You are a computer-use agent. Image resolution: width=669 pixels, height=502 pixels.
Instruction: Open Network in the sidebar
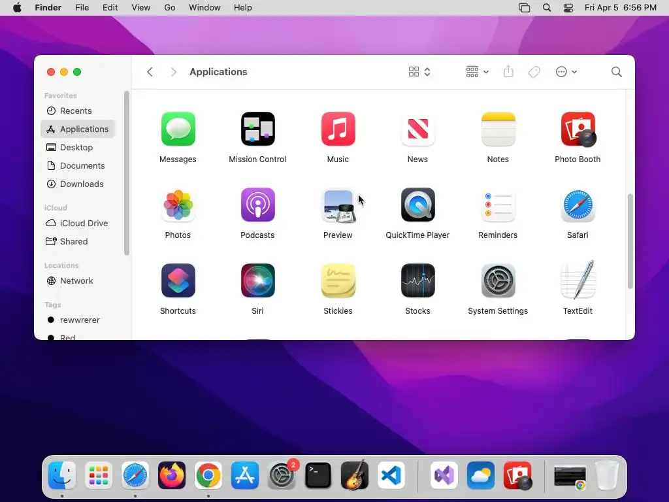78,281
